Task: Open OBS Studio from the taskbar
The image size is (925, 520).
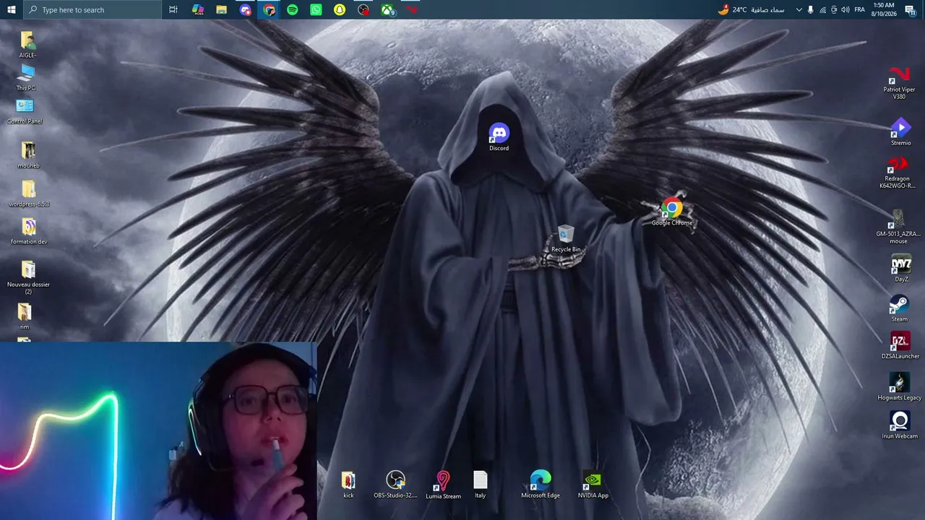Action: (363, 9)
